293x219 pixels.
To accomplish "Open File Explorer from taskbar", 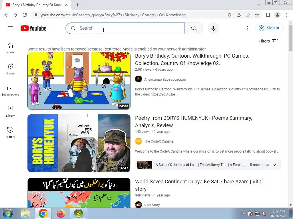I will tap(25, 213).
